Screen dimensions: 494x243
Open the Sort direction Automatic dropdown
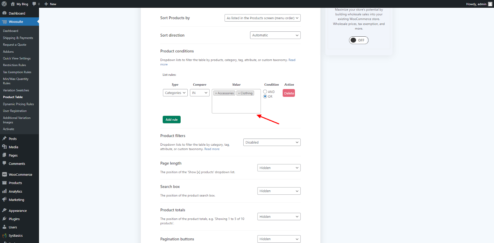[275, 35]
